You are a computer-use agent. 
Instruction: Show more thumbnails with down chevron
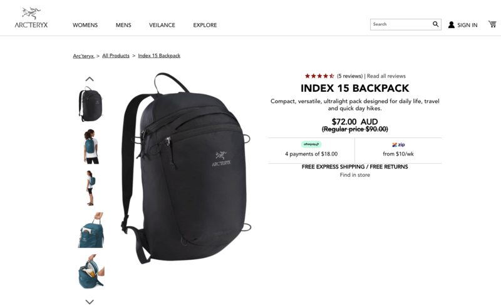pyautogui.click(x=90, y=302)
